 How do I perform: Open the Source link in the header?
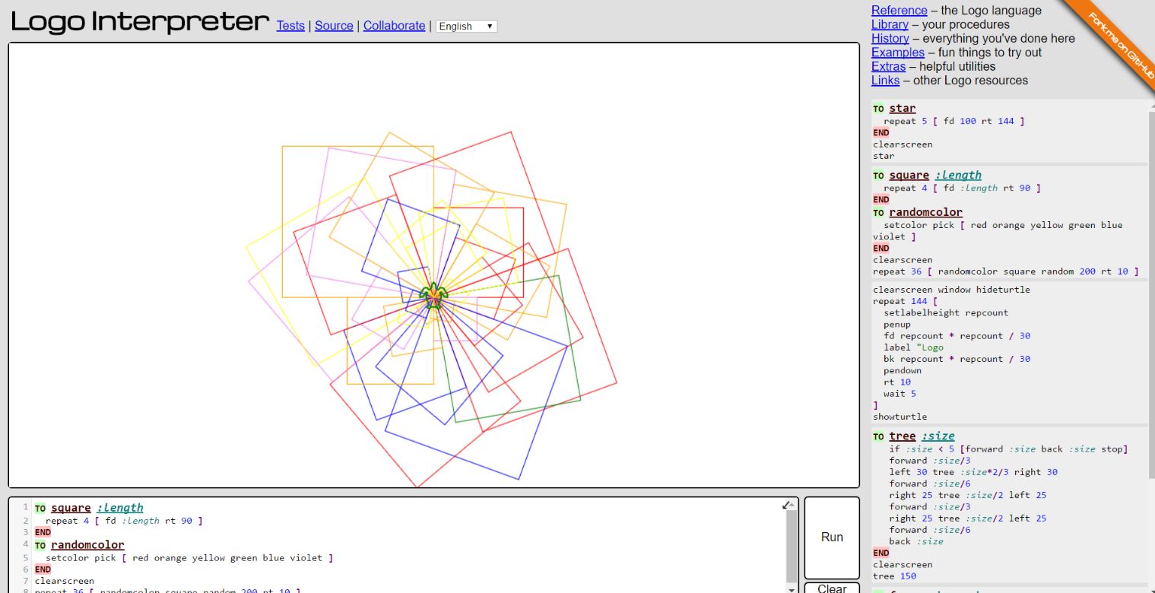334,26
